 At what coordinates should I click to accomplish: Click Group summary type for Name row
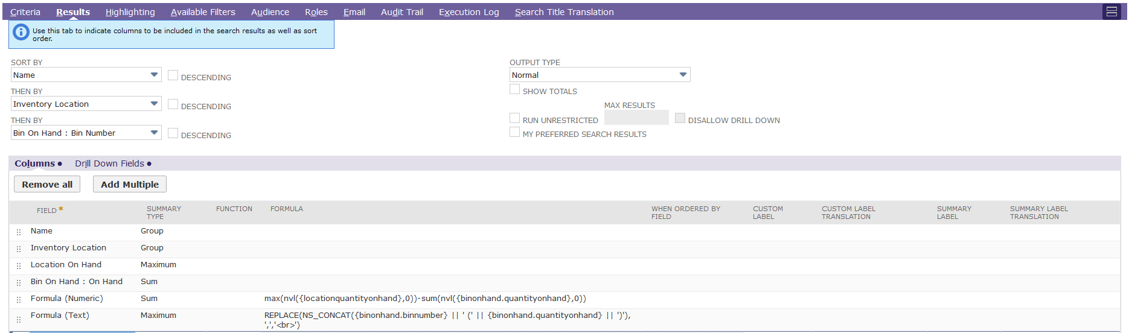152,231
